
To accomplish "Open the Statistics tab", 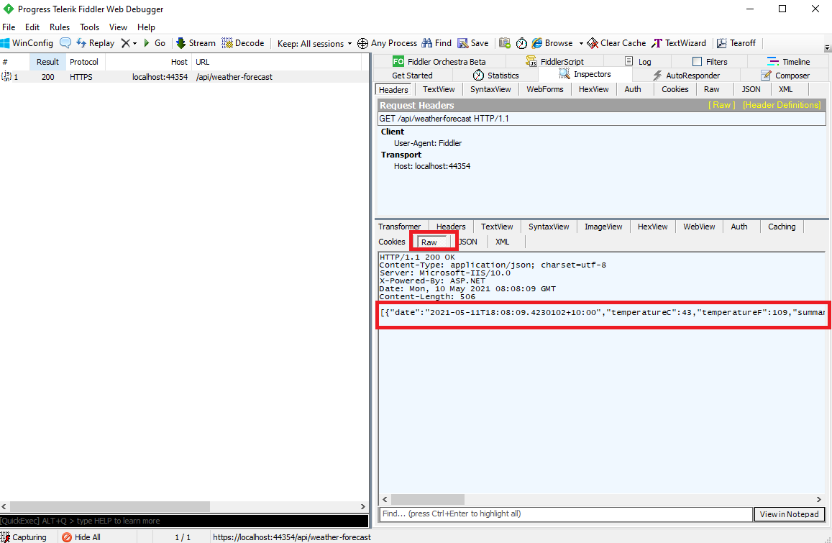I will click(x=495, y=76).
